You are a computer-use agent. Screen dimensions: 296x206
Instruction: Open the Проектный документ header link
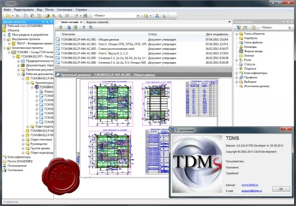pyautogui.click(x=108, y=75)
